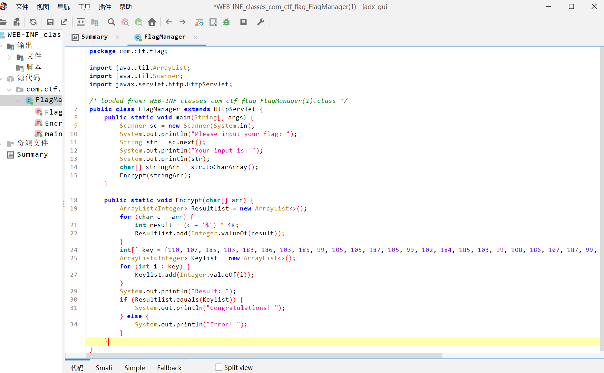This screenshot has height=373, width=604.
Task: Open preferences with the wrench icon
Action: 261,22
